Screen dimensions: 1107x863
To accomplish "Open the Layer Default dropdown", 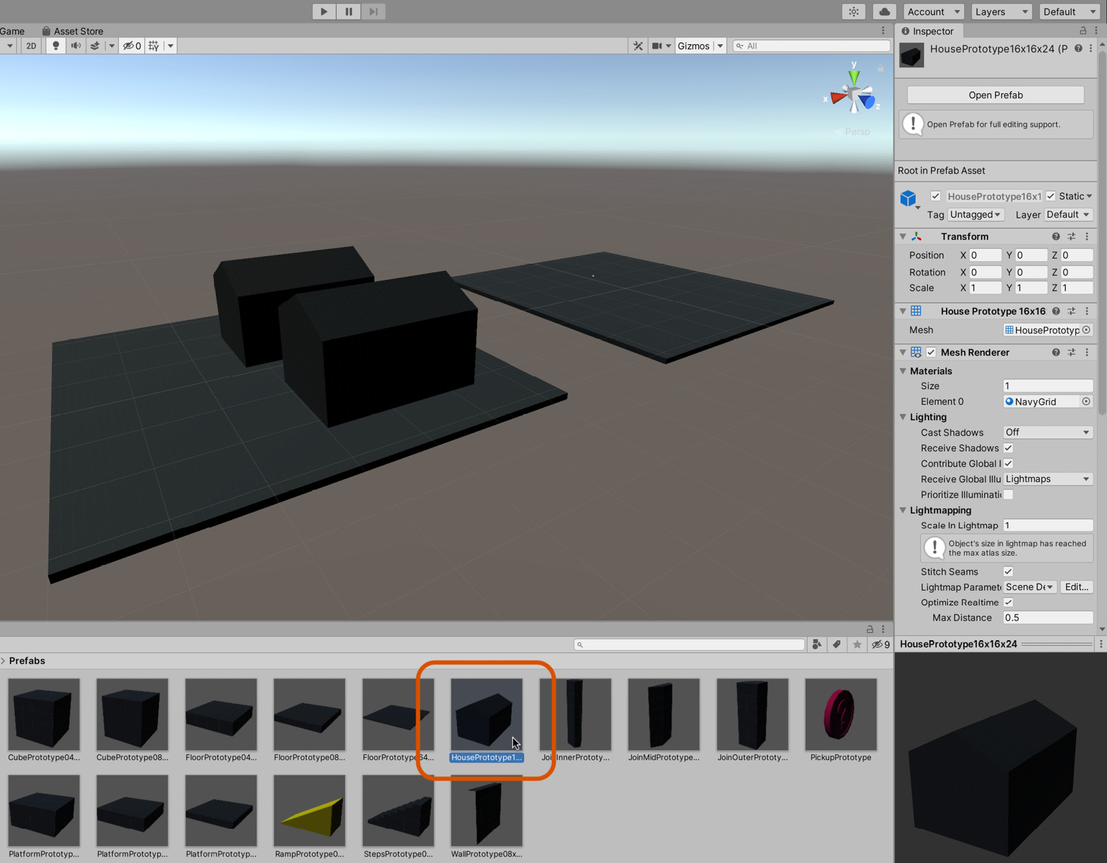I will [1068, 215].
